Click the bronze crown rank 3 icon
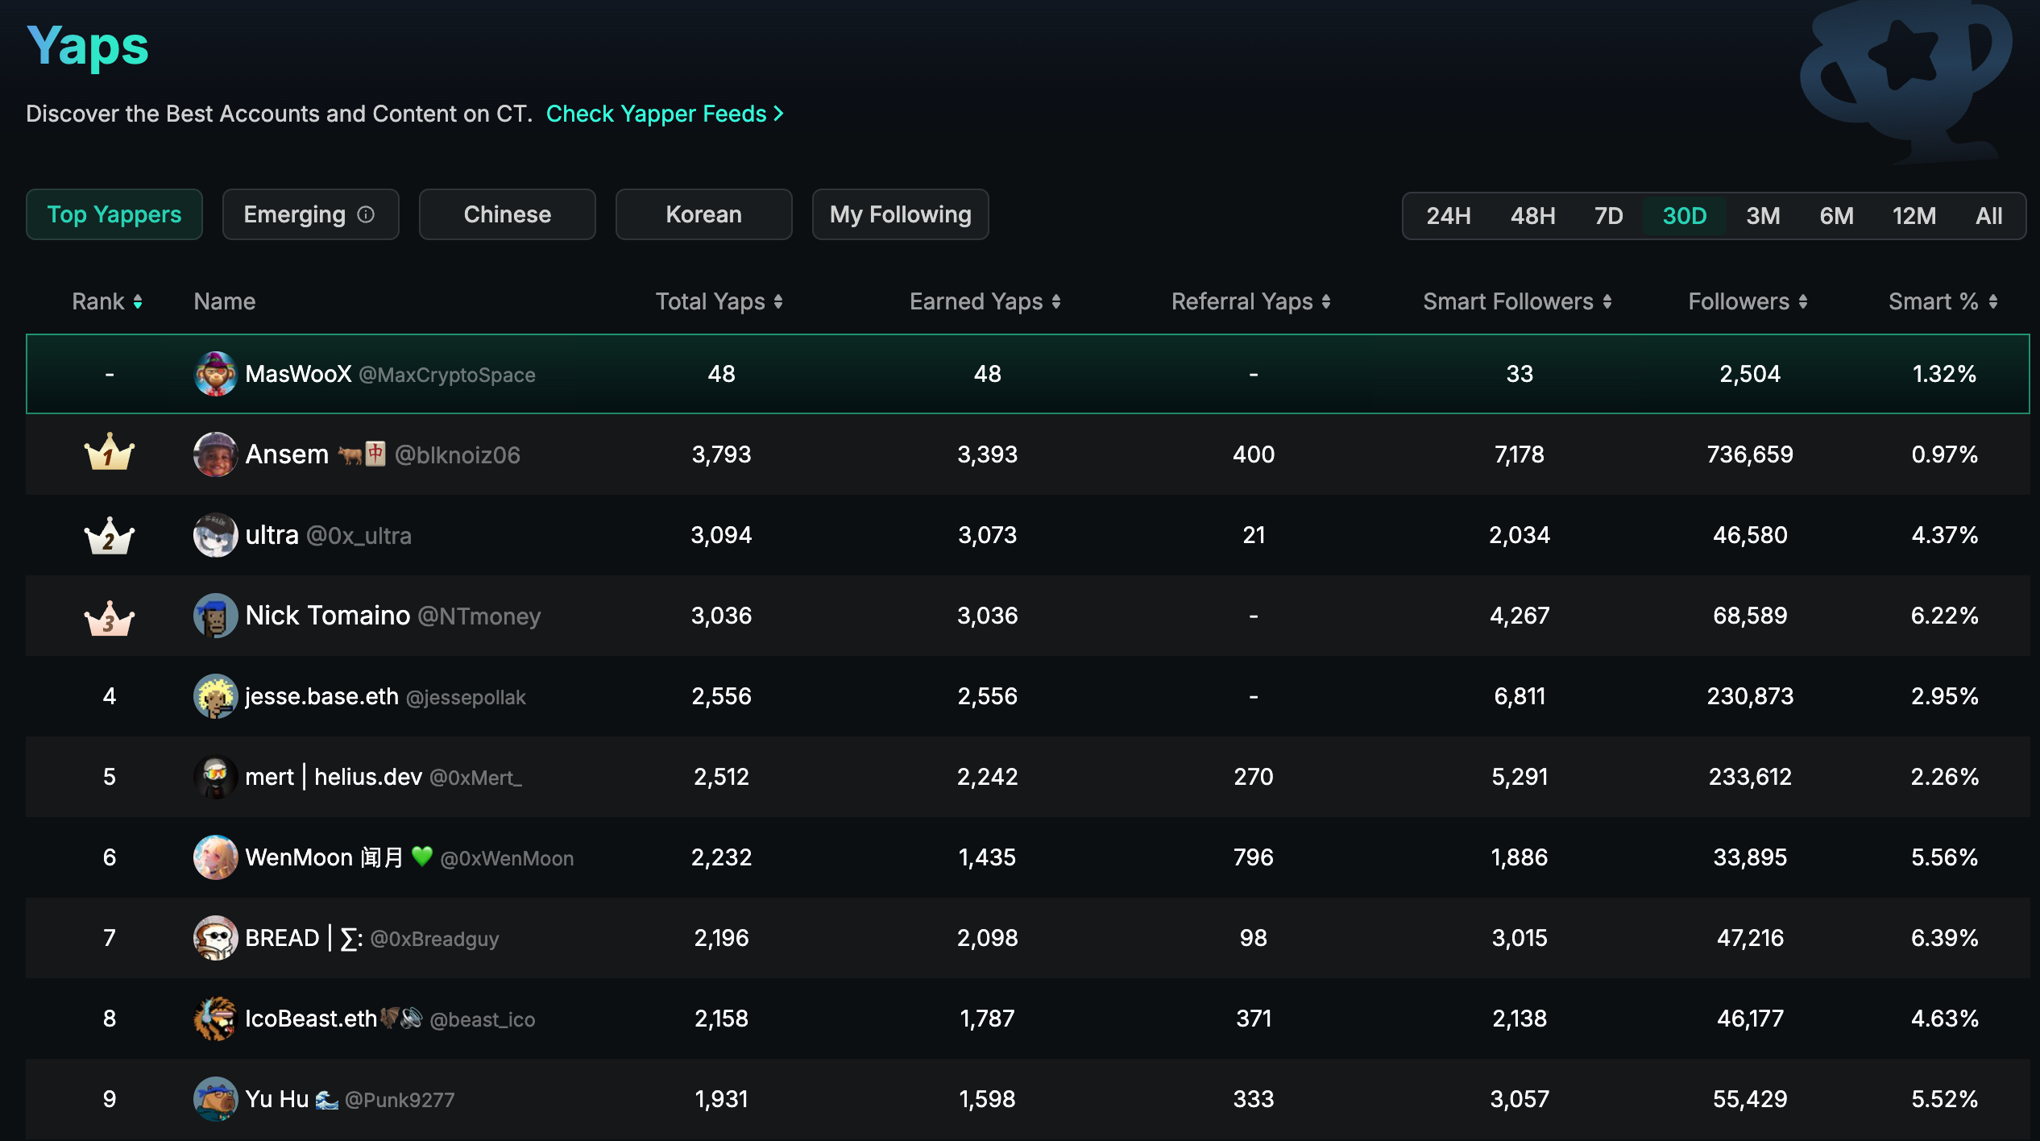This screenshot has width=2040, height=1141. coord(109,617)
